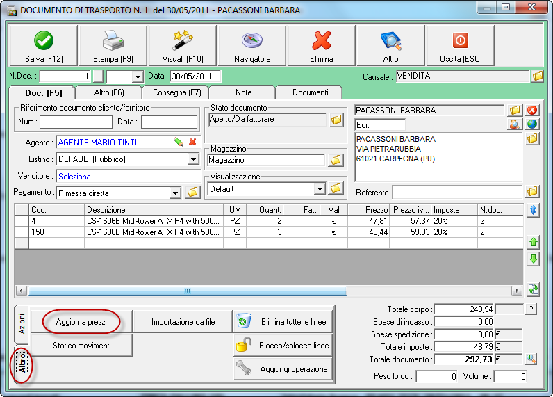Print the document with Stampa (F9)
Image resolution: width=553 pixels, height=397 pixels.
pyautogui.click(x=113, y=46)
